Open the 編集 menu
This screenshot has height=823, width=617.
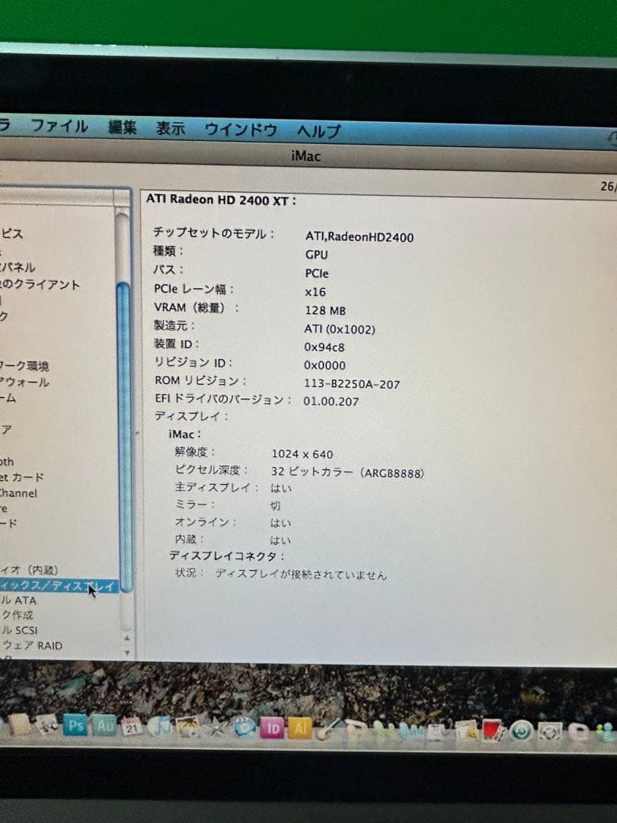click(x=122, y=127)
